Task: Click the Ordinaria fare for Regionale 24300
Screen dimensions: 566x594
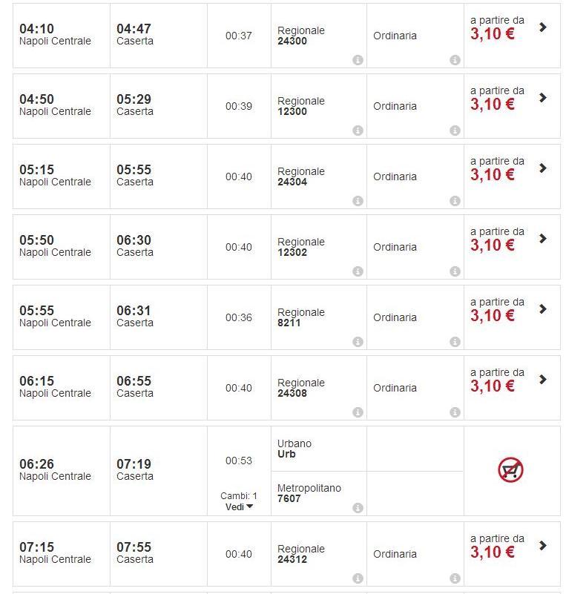Action: [x=395, y=36]
